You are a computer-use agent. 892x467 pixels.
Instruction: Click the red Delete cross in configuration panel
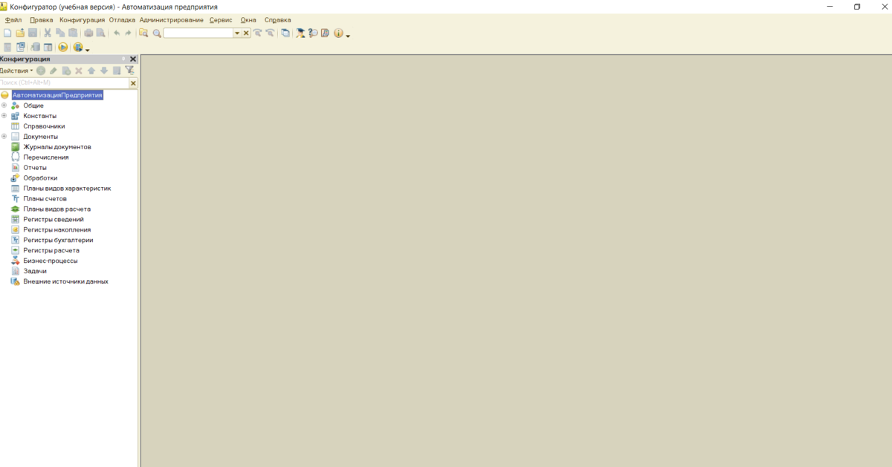pyautogui.click(x=78, y=71)
